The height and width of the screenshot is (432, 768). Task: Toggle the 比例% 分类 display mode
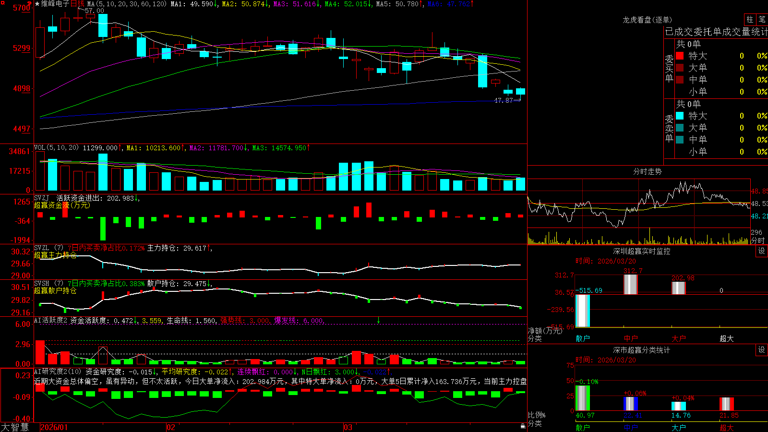pyautogui.click(x=537, y=419)
